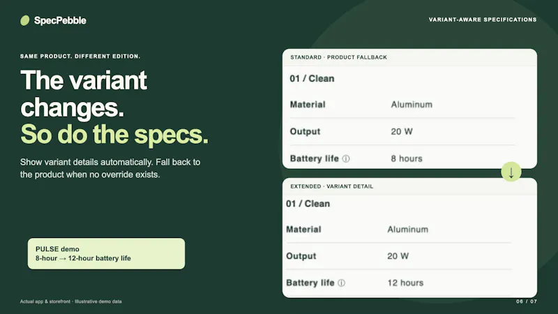Viewport: 558px width, 314px height.
Task: Click the '12 hours' battery value
Action: point(406,283)
